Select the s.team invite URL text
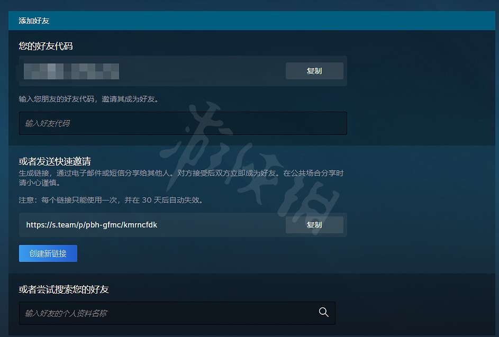The height and width of the screenshot is (337, 499). pyautogui.click(x=92, y=225)
